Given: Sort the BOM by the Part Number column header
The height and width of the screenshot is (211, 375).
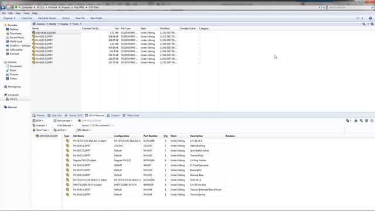Looking at the screenshot, I should [151, 136].
